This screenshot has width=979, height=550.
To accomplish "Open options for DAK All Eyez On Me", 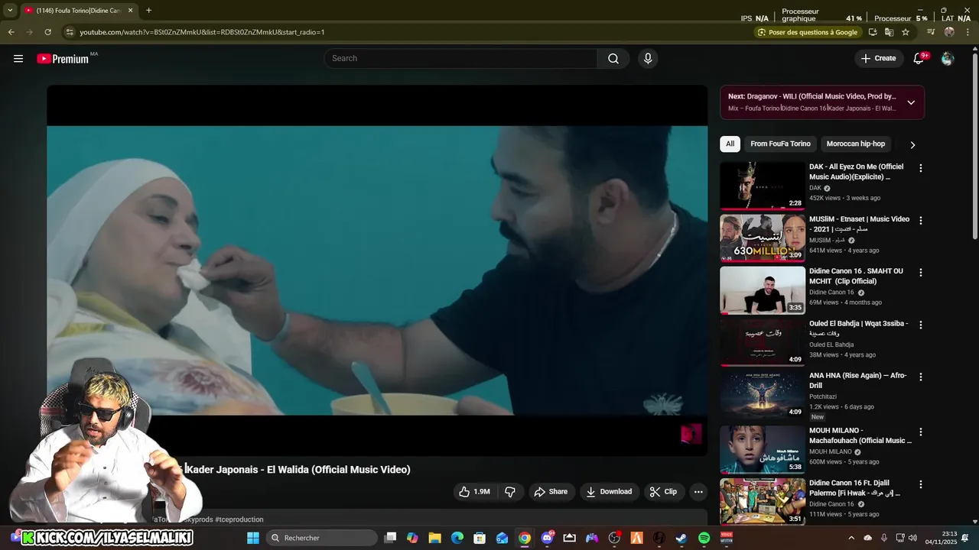I will 921,168.
